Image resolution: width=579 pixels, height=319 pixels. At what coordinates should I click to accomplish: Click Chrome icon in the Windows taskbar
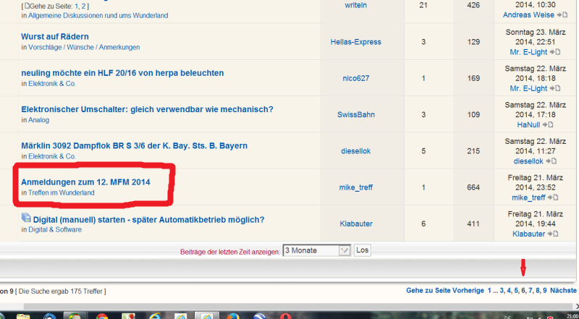tap(102, 315)
